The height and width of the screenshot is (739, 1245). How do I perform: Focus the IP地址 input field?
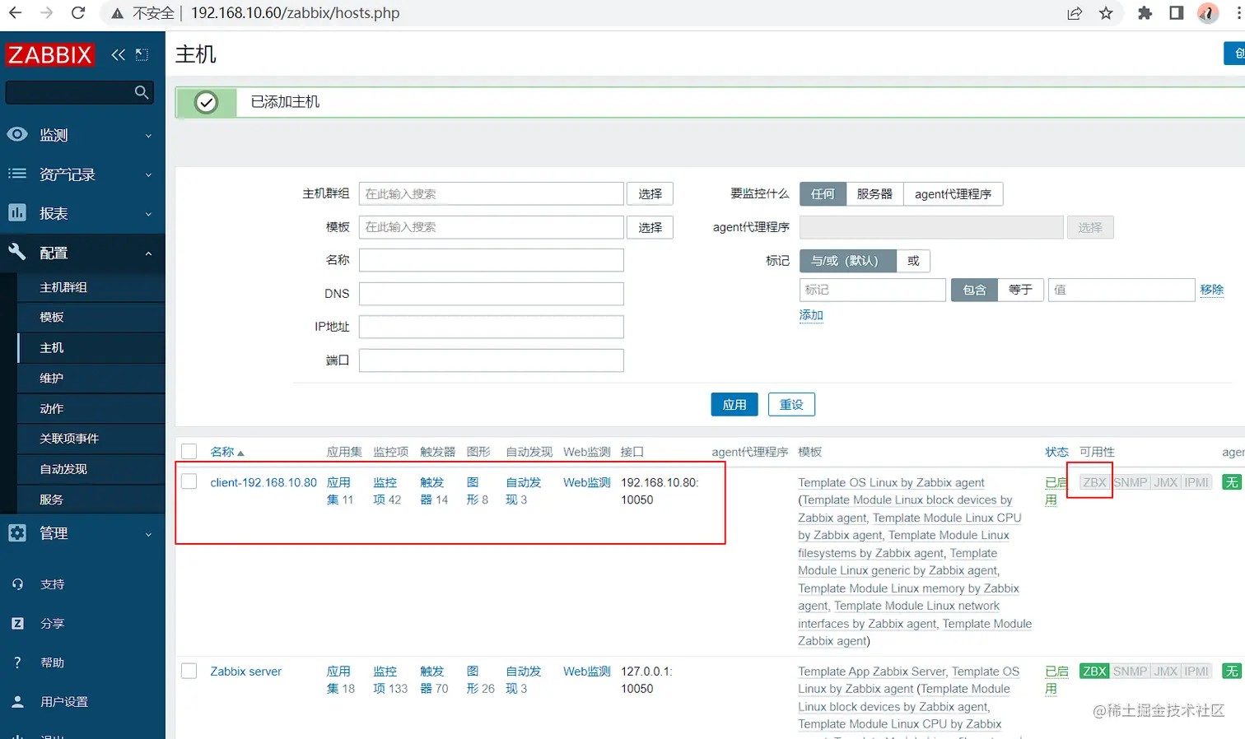[492, 327]
